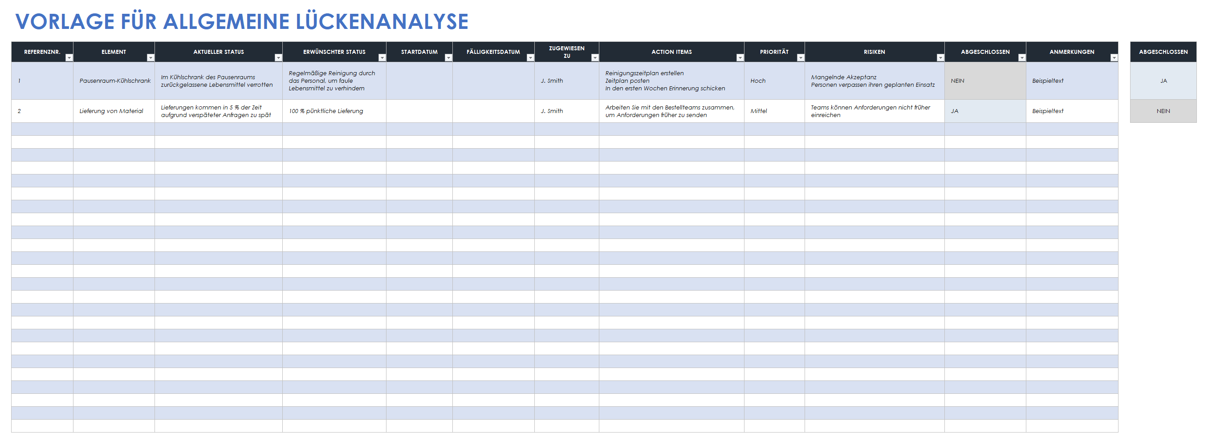Open the ANMERKUNGEN filter dropdown

pos(1114,57)
